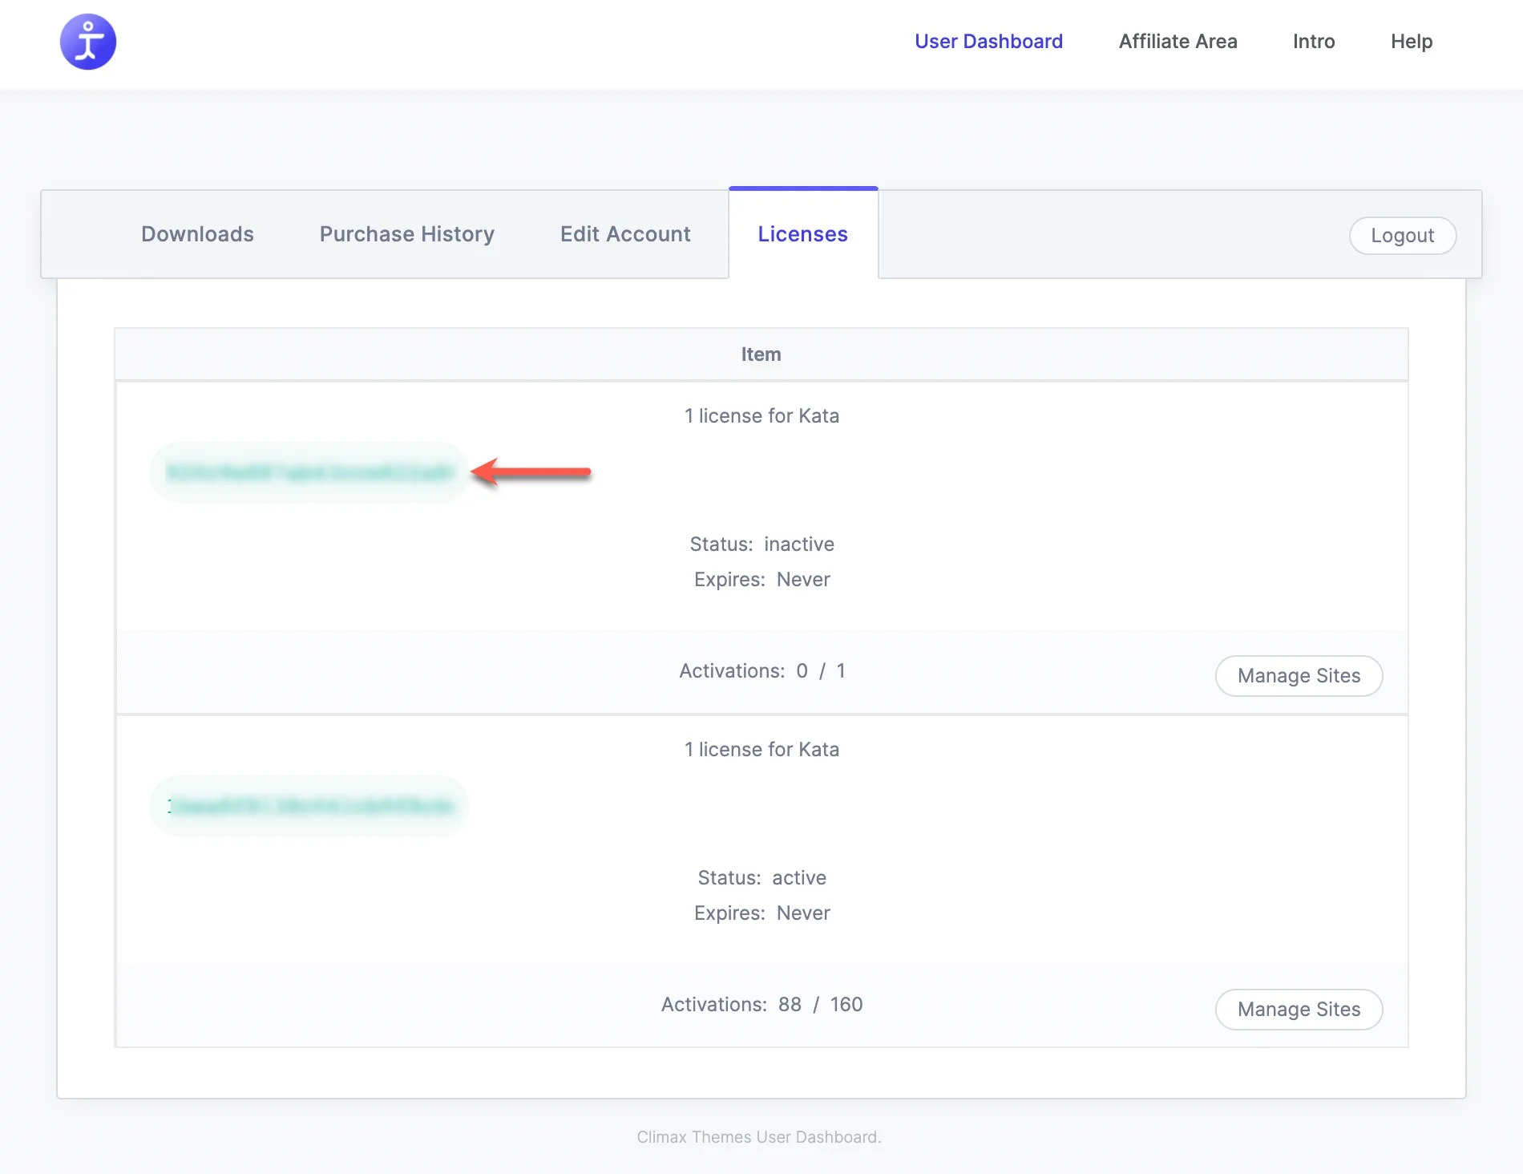Screen dimensions: 1523x1174
Task: Click the 'Status: inactive' text
Action: pyautogui.click(x=761, y=544)
